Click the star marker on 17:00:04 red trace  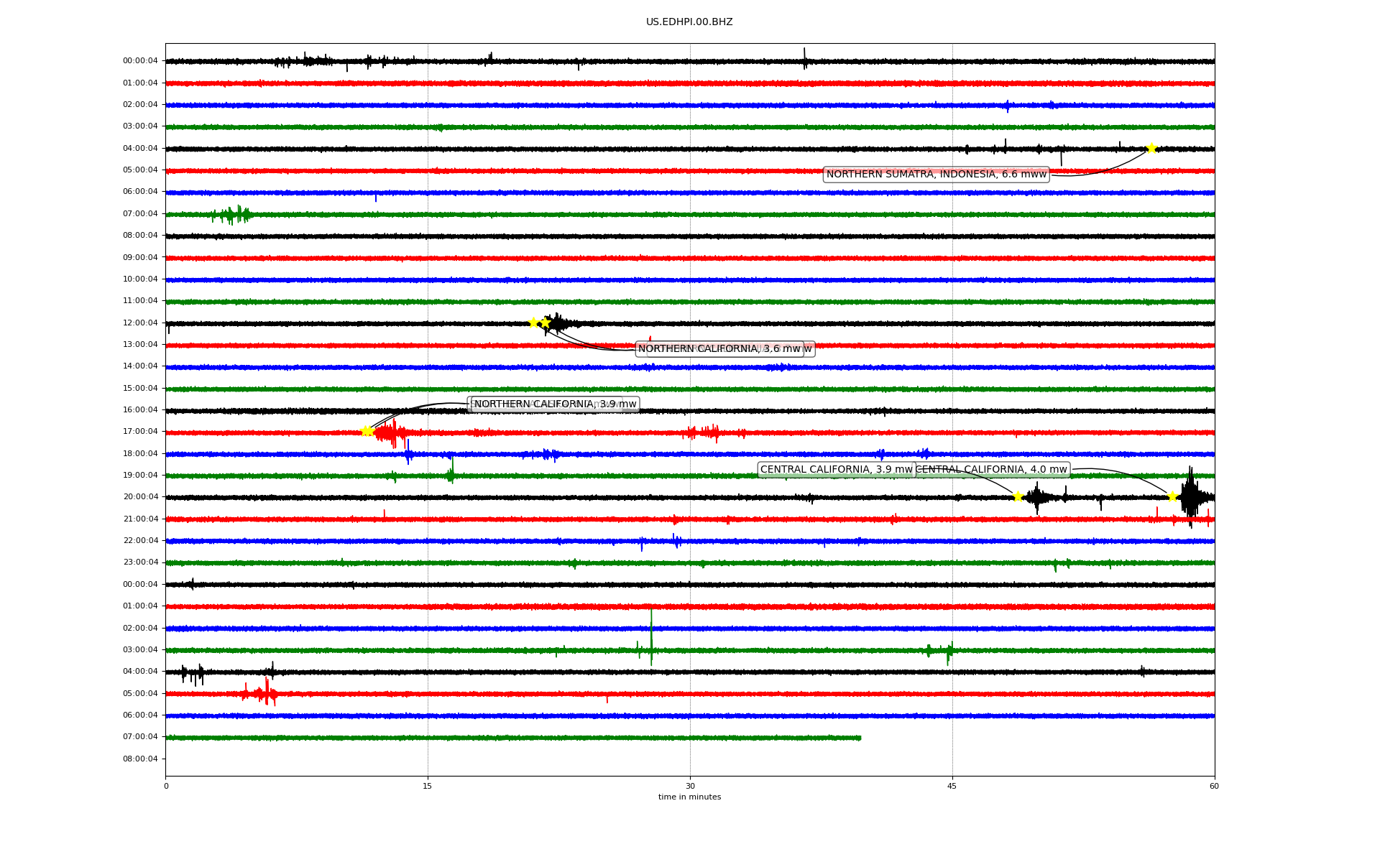(367, 431)
